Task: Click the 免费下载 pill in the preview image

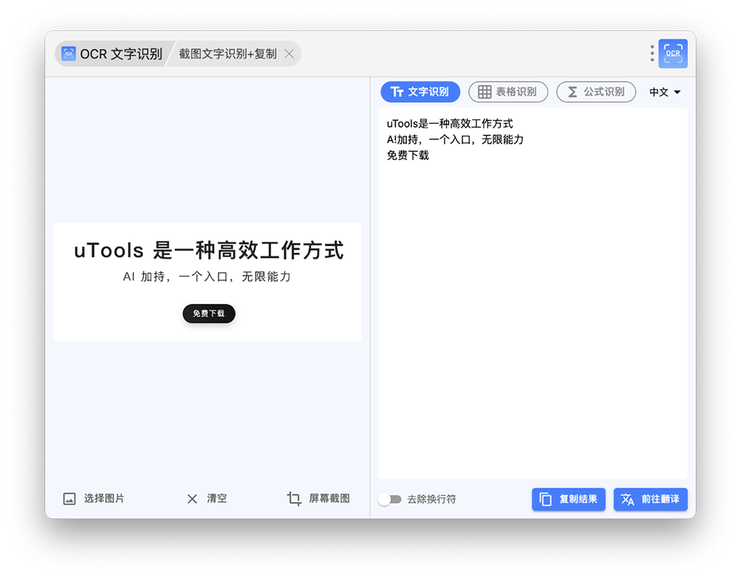Action: click(209, 314)
